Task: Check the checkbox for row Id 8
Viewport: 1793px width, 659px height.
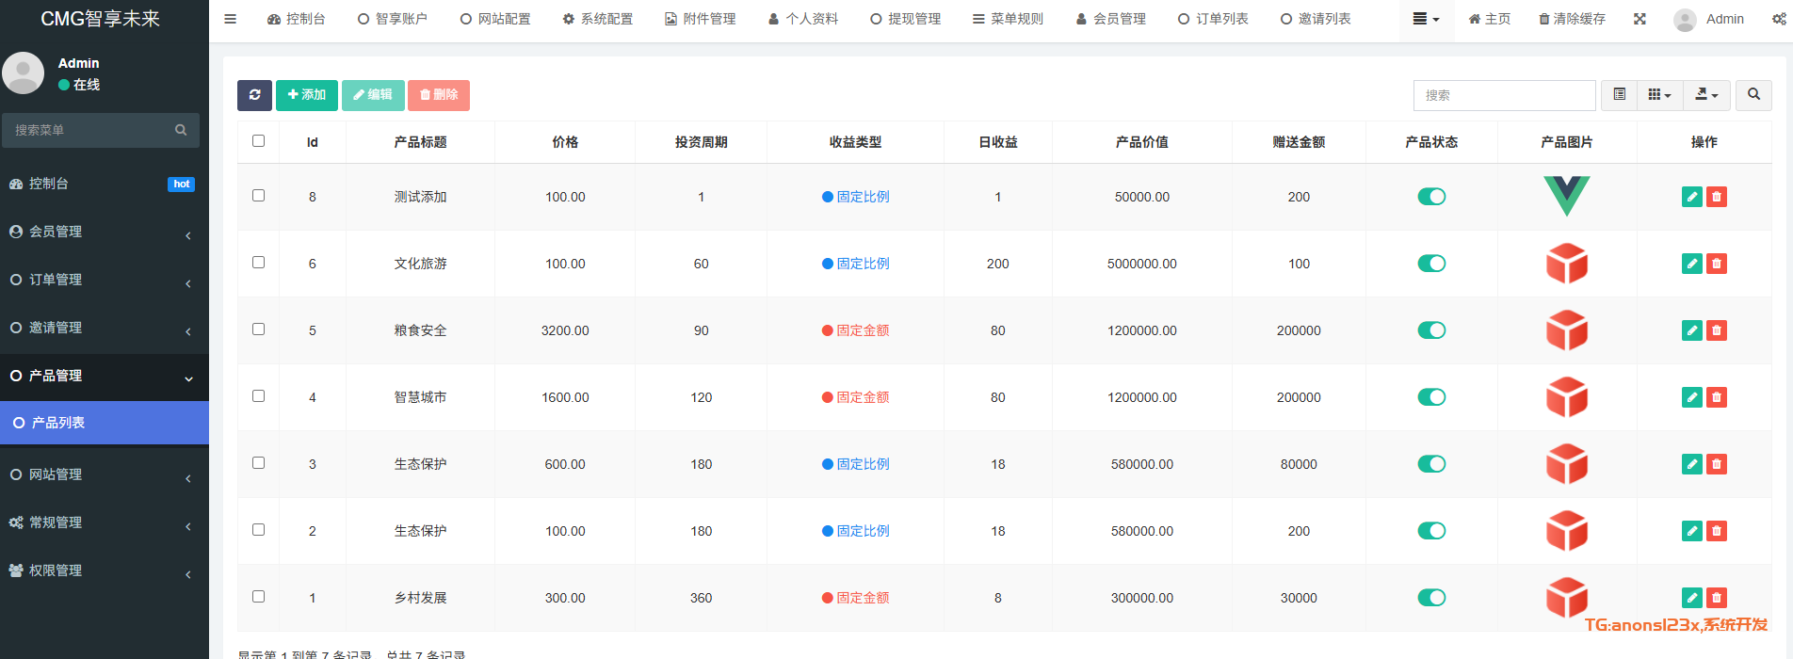Action: click(258, 196)
